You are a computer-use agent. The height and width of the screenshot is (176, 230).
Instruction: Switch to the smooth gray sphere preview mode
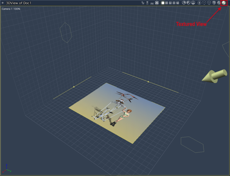pos(219,3)
